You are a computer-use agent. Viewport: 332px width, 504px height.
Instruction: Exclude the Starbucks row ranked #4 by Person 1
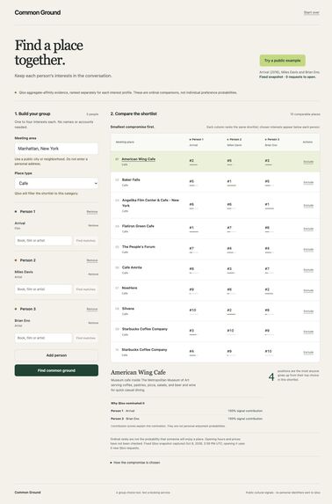pyautogui.click(x=308, y=353)
